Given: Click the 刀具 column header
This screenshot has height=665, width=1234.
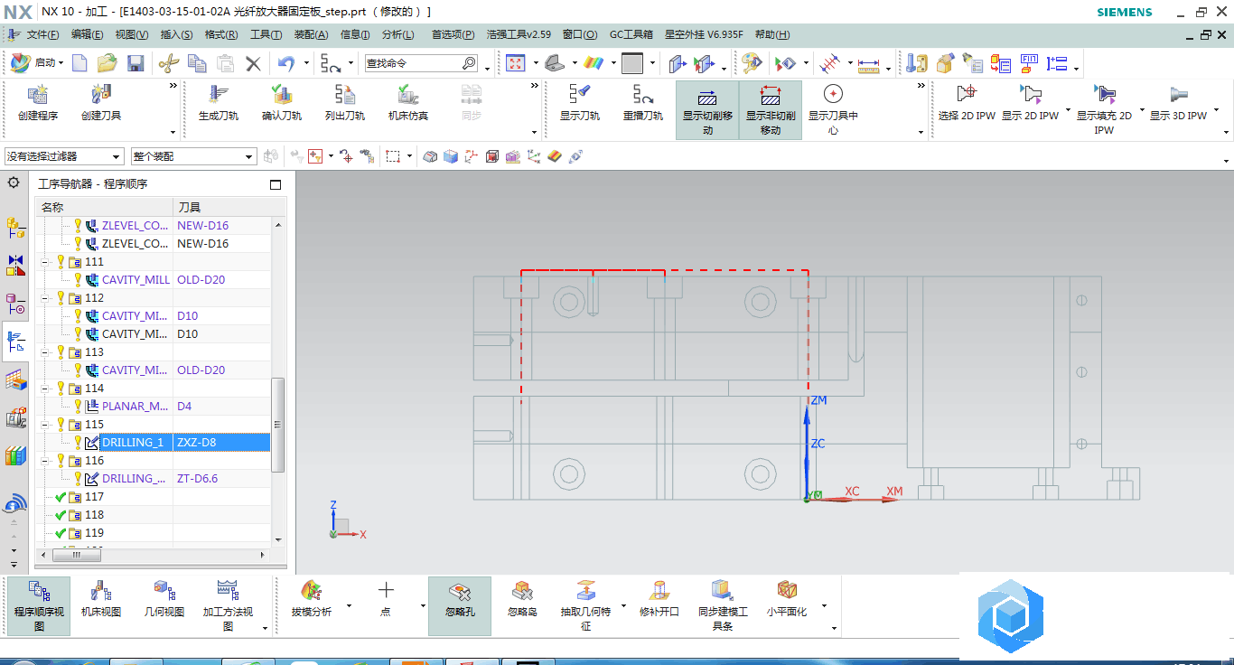Looking at the screenshot, I should pyautogui.click(x=221, y=208).
